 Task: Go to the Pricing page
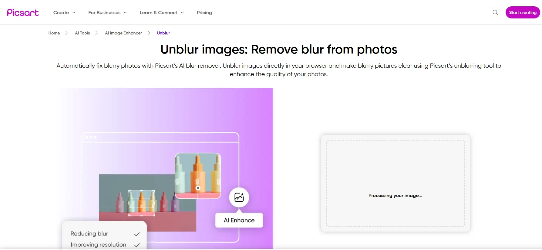click(x=204, y=13)
